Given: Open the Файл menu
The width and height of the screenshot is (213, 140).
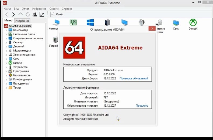Looking at the screenshot, I should pyautogui.click(x=8, y=9).
